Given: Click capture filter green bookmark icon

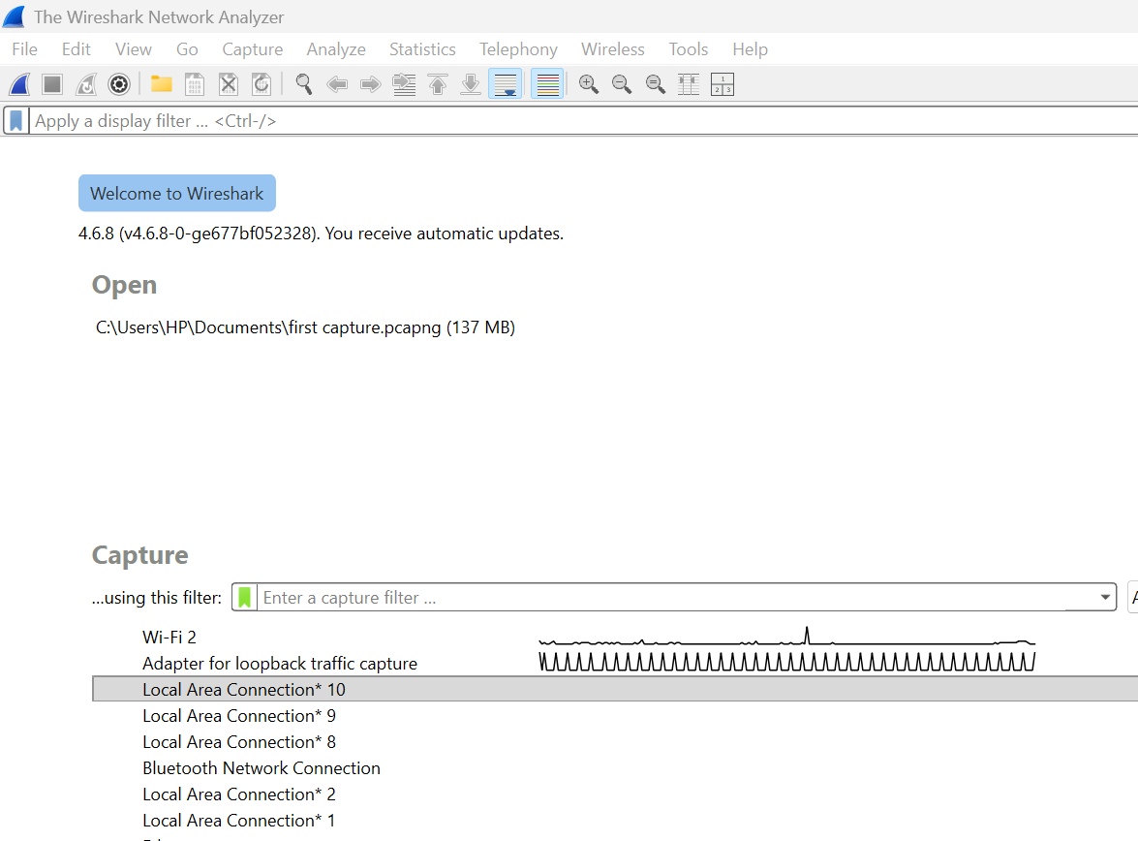Looking at the screenshot, I should click(x=245, y=597).
